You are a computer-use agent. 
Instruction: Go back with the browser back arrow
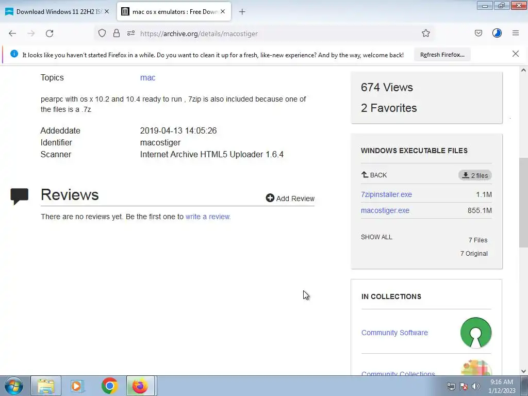point(12,34)
